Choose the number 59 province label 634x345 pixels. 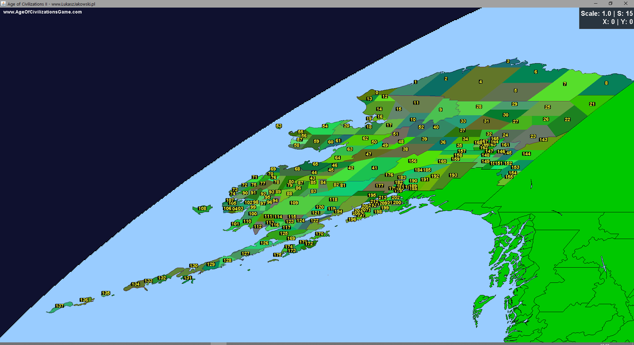tap(316, 141)
